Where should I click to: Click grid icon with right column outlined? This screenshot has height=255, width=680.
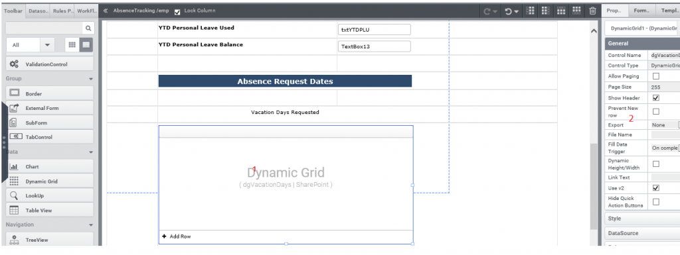click(x=546, y=11)
